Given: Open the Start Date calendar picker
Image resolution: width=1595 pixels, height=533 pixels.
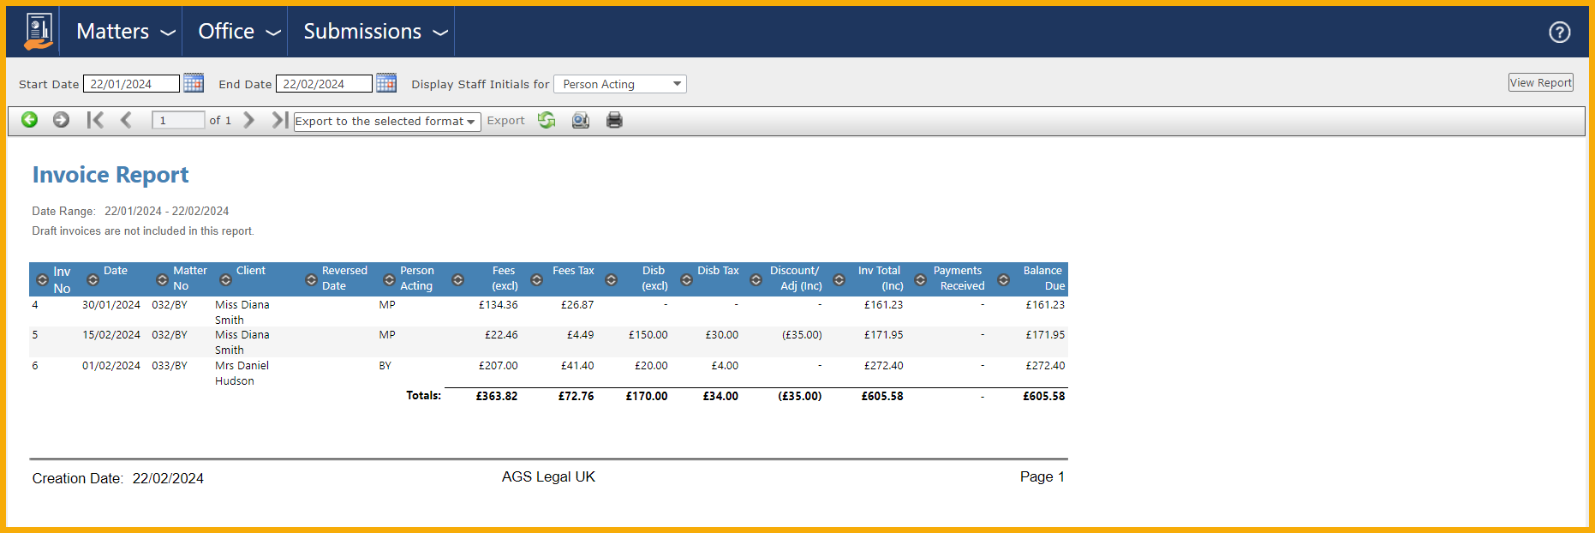Looking at the screenshot, I should click(194, 83).
